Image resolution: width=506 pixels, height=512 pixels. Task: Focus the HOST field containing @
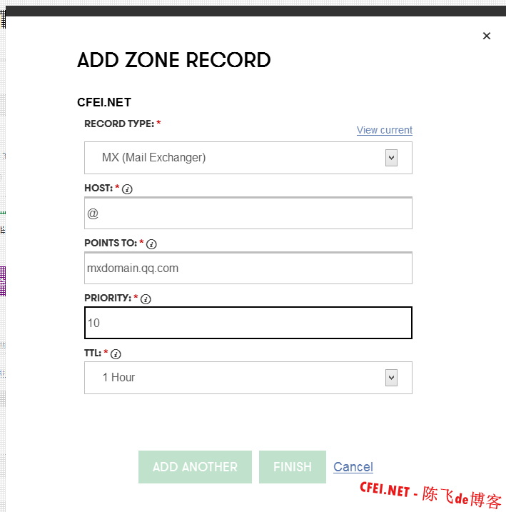tap(248, 214)
